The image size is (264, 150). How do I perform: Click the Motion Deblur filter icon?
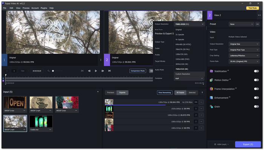[x=212, y=80]
